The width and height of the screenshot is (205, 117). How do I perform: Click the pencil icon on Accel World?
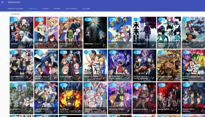[79, 111]
